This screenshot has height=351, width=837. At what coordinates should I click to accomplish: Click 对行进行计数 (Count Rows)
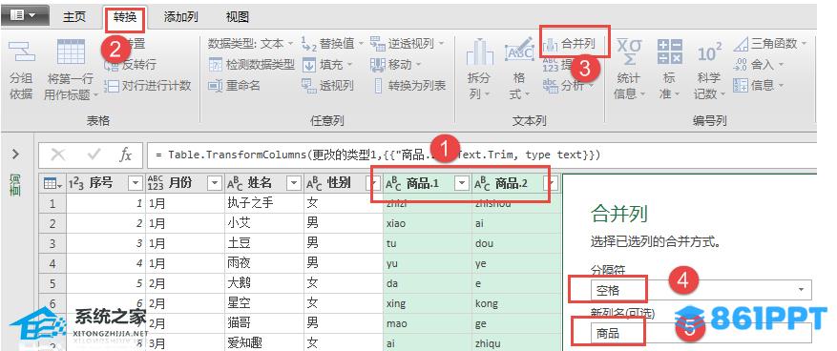click(x=148, y=85)
